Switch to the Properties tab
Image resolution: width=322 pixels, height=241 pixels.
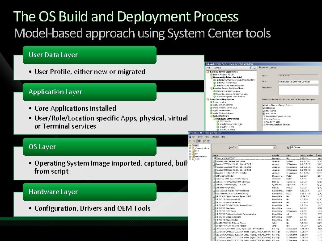pyautogui.click(x=263, y=67)
